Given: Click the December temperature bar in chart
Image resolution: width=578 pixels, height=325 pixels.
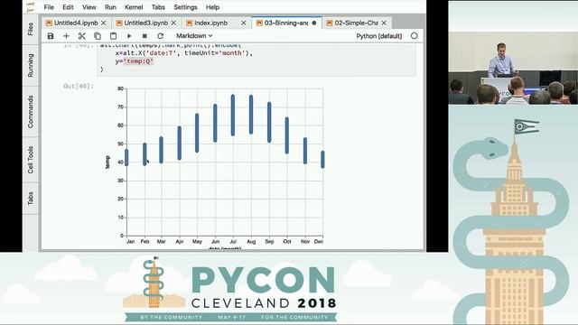Looking at the screenshot, I should click(323, 160).
